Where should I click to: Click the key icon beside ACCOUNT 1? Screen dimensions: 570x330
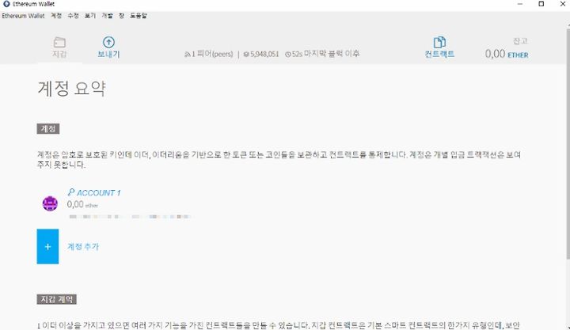click(71, 192)
